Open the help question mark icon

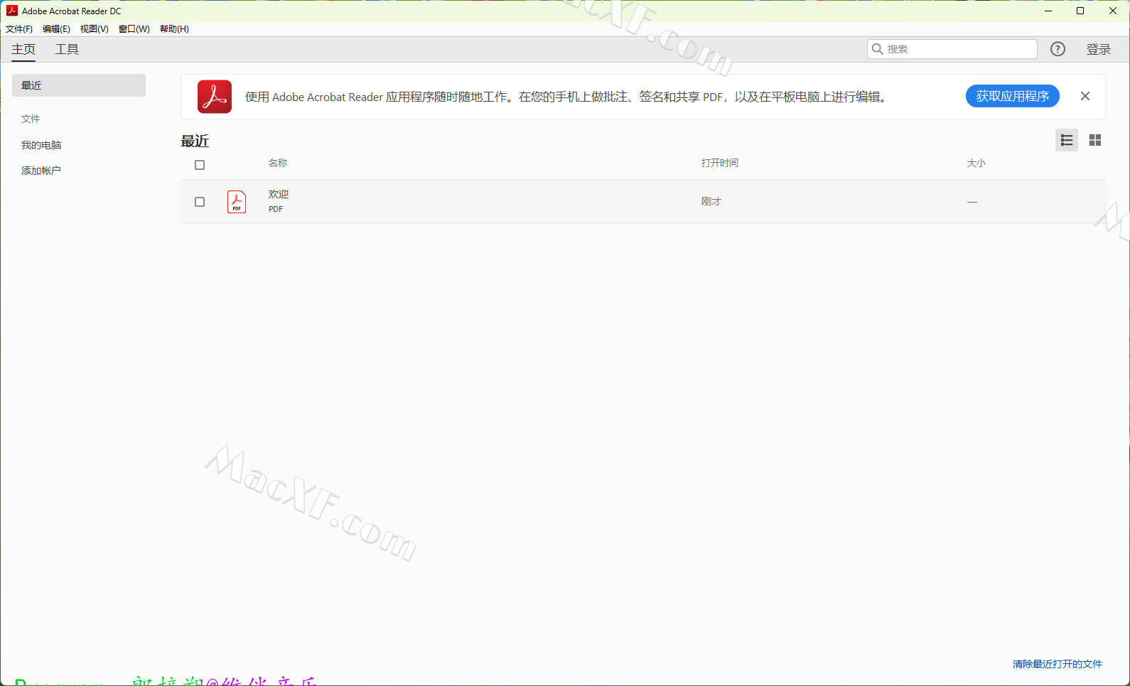1058,49
